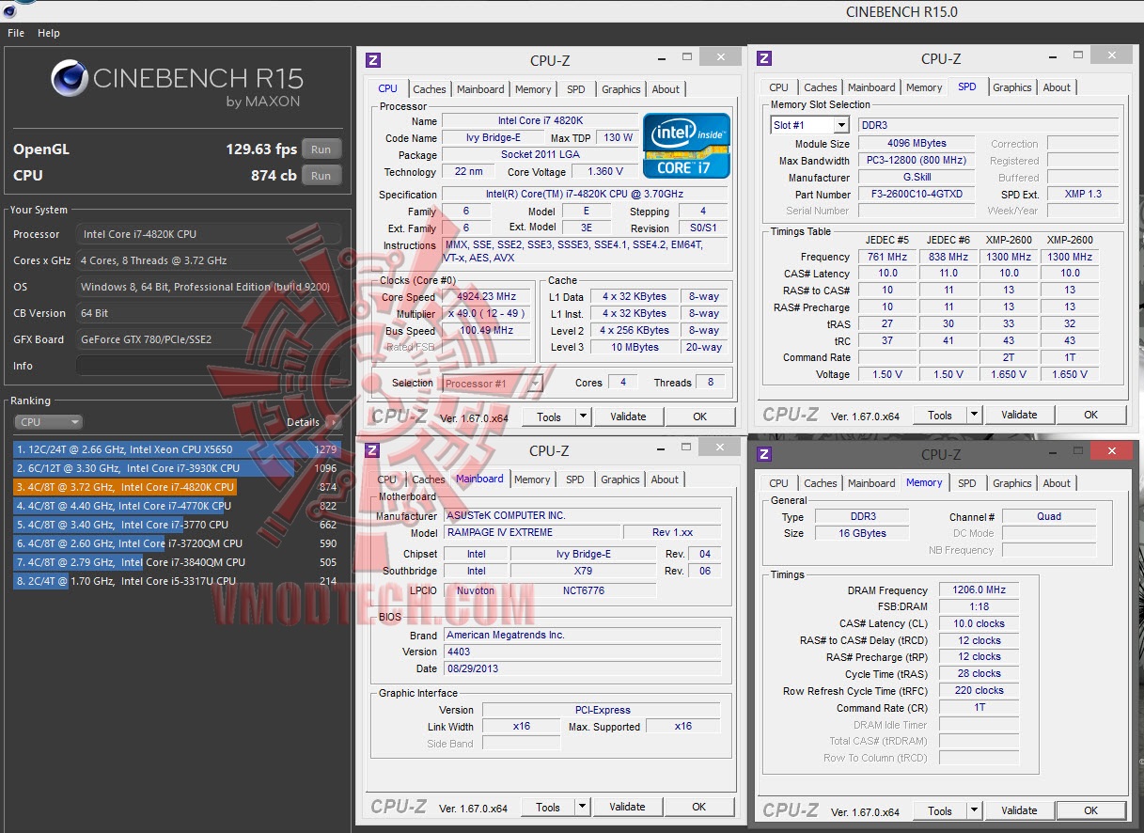The height and width of the screenshot is (833, 1144).
Task: Click CPU-Z icon in Mainboard window title
Action: tap(372, 450)
